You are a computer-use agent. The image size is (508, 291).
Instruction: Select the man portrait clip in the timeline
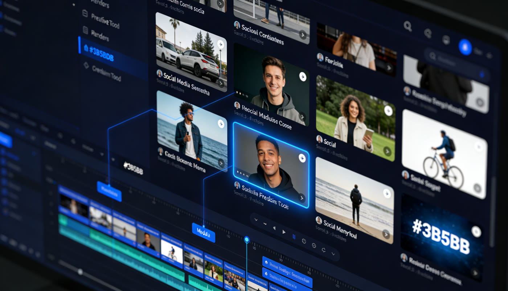click(x=148, y=239)
